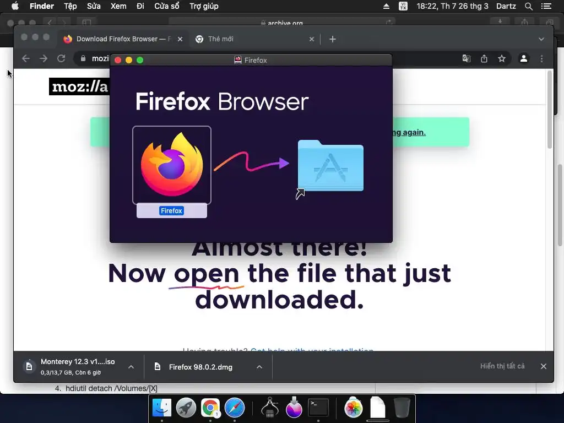
Task: Open the Tệp menu
Action: 70,6
